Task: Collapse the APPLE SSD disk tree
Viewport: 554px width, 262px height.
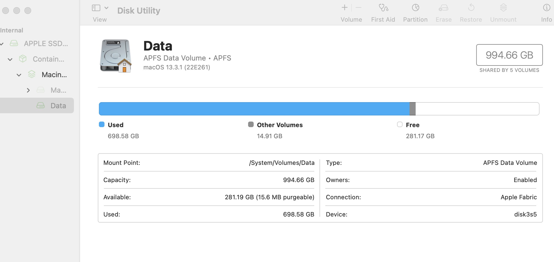Action: (x=2, y=44)
